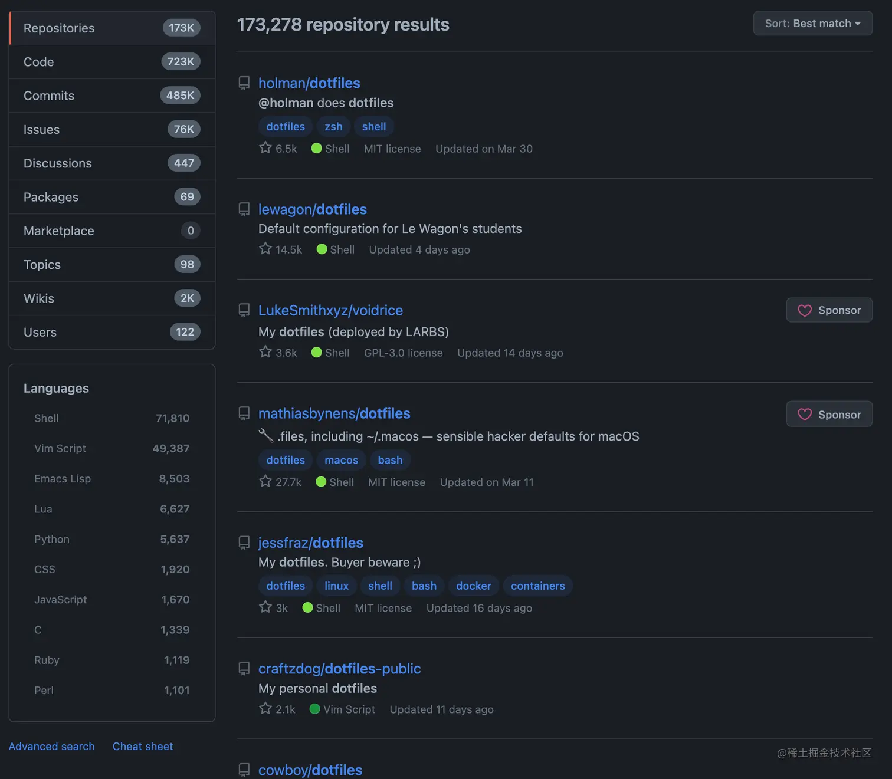This screenshot has width=892, height=779.
Task: Open the Cheat sheet link
Action: (143, 747)
